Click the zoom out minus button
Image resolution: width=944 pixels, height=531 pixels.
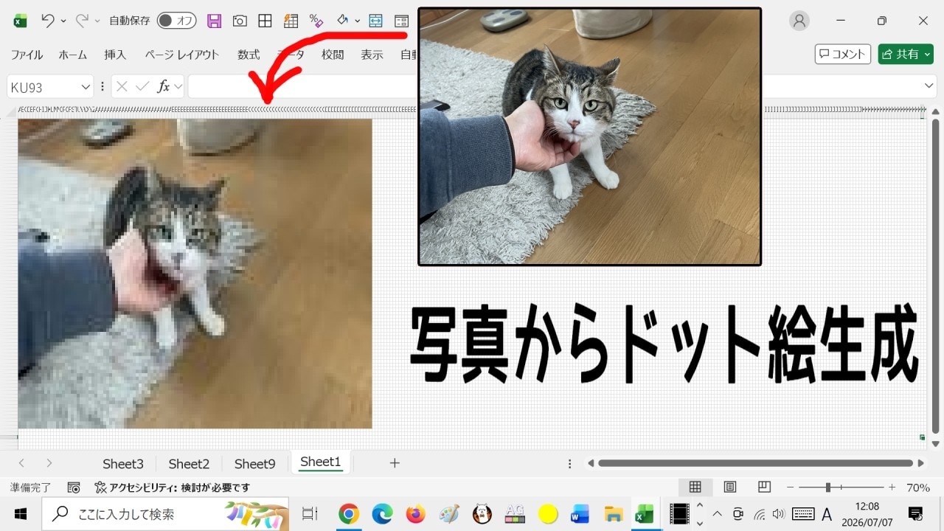(791, 487)
